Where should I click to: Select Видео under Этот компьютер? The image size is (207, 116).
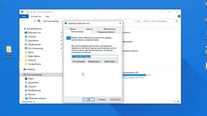(31, 79)
